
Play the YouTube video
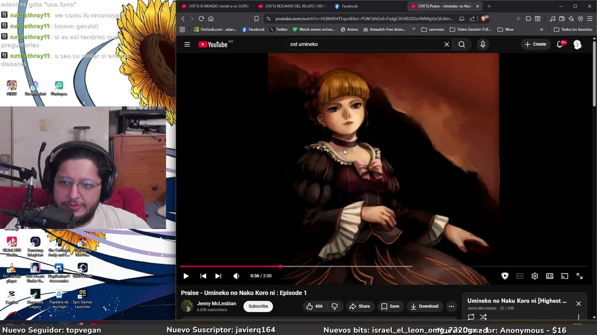pos(186,276)
